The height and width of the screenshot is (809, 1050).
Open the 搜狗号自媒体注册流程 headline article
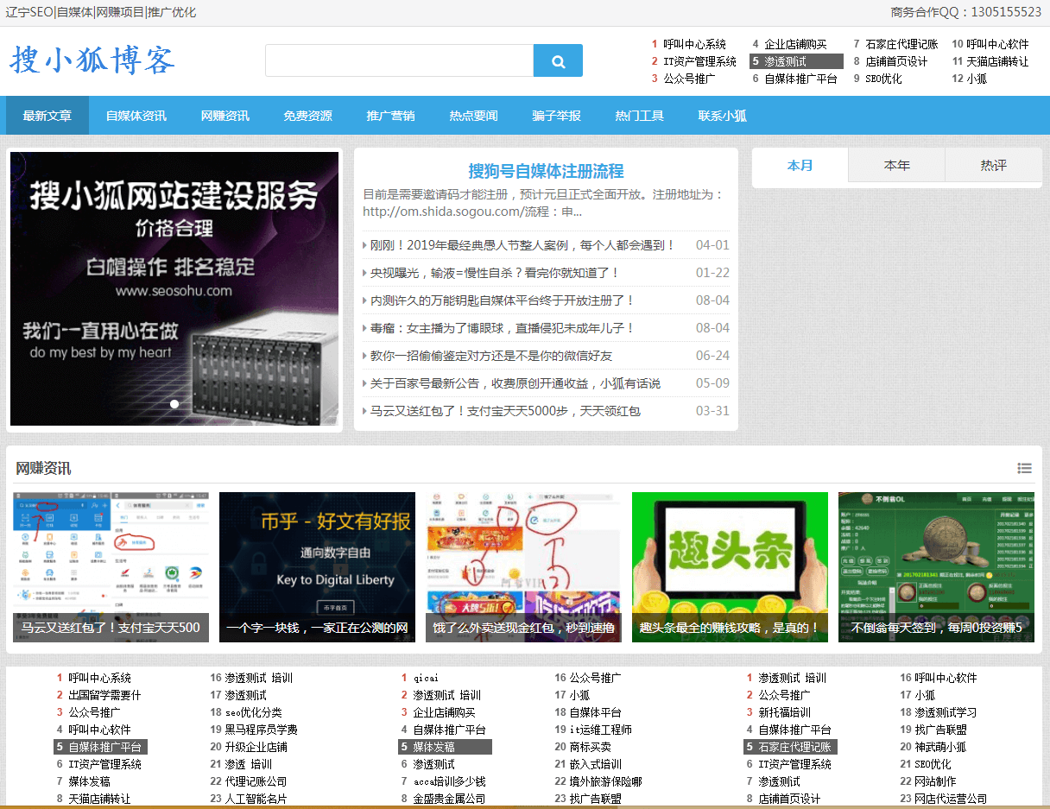[546, 171]
